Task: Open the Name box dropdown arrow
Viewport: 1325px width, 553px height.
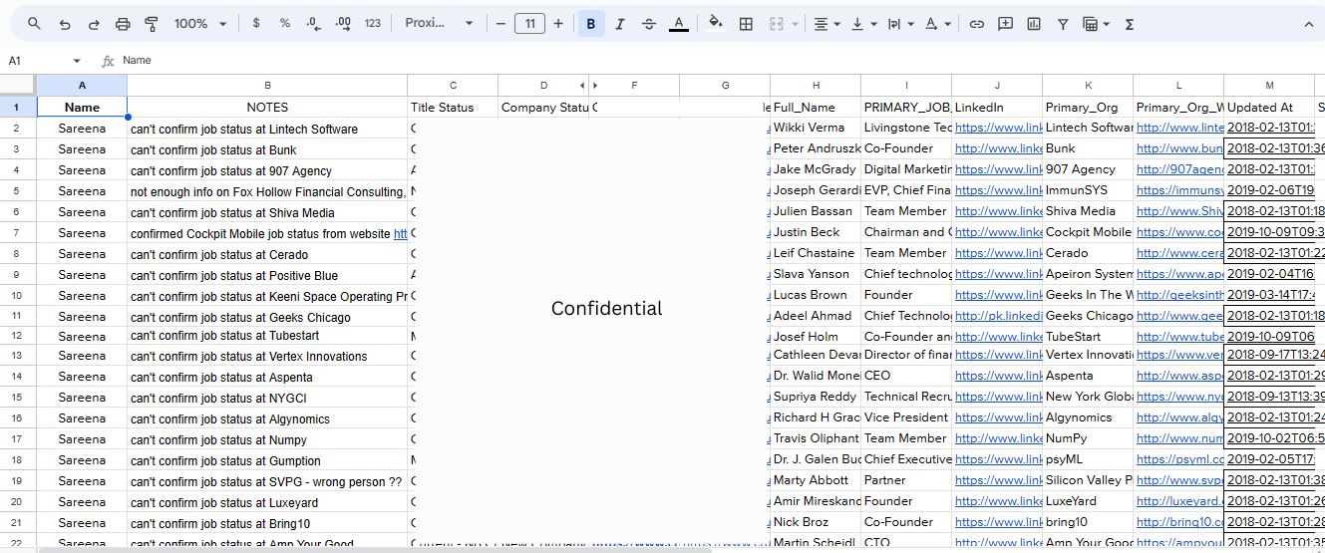Action: point(77,61)
